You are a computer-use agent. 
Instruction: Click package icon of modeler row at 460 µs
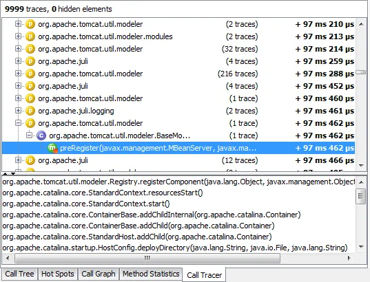coord(30,98)
